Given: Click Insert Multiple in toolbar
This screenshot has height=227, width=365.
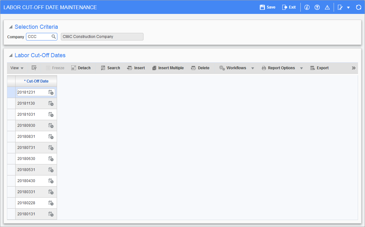Looking at the screenshot, I should pyautogui.click(x=168, y=68).
